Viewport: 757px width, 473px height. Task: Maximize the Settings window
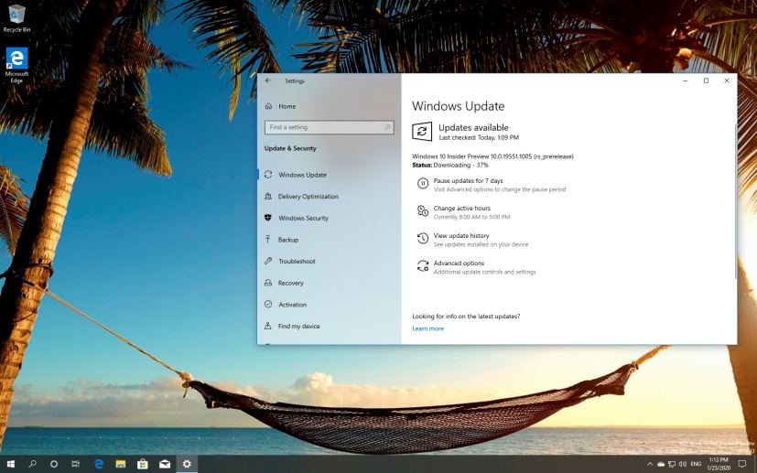coord(706,81)
